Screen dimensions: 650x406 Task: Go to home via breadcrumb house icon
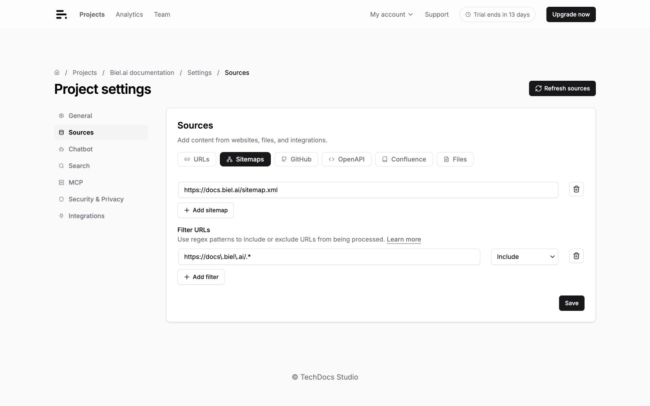tap(57, 72)
